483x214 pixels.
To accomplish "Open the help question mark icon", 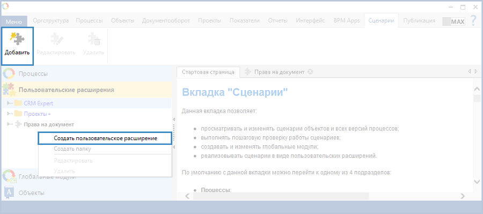I will [x=474, y=21].
